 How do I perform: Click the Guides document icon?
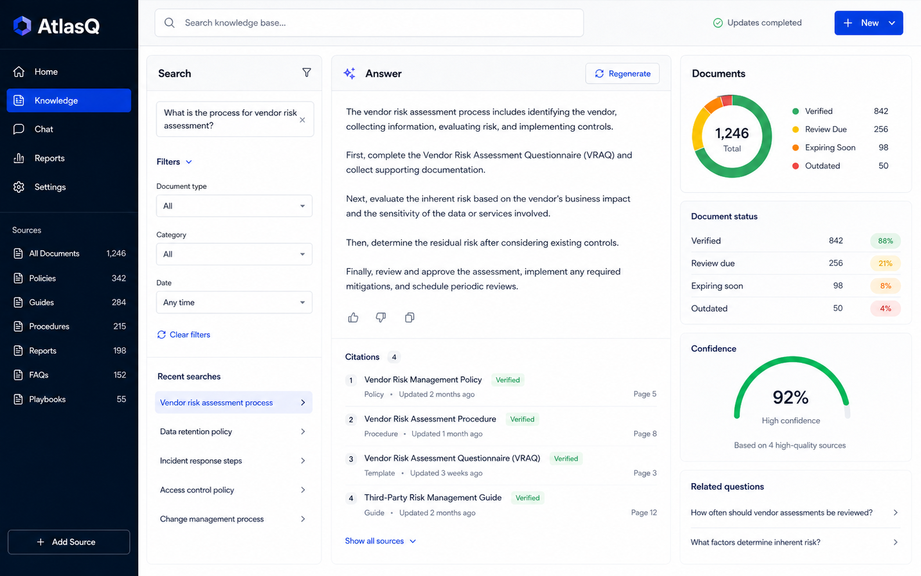19,303
